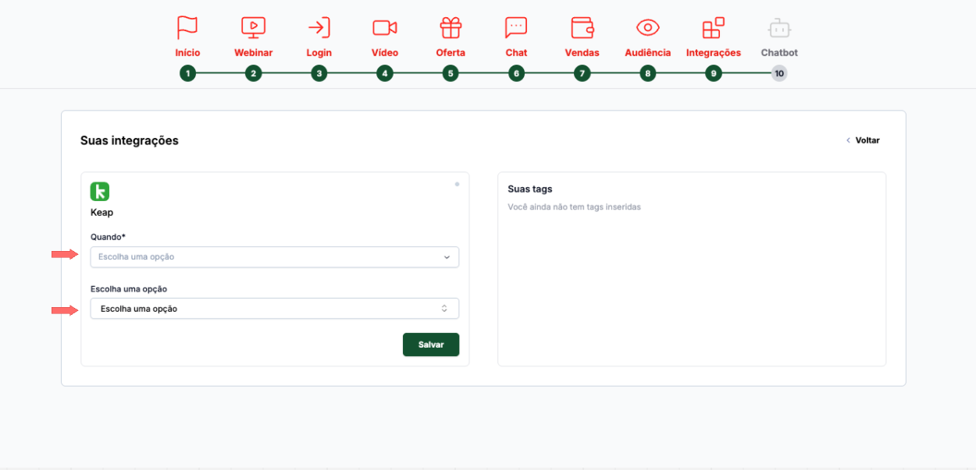Expand the second Escolha uma opção select
Screen dimensions: 976x470
click(274, 309)
